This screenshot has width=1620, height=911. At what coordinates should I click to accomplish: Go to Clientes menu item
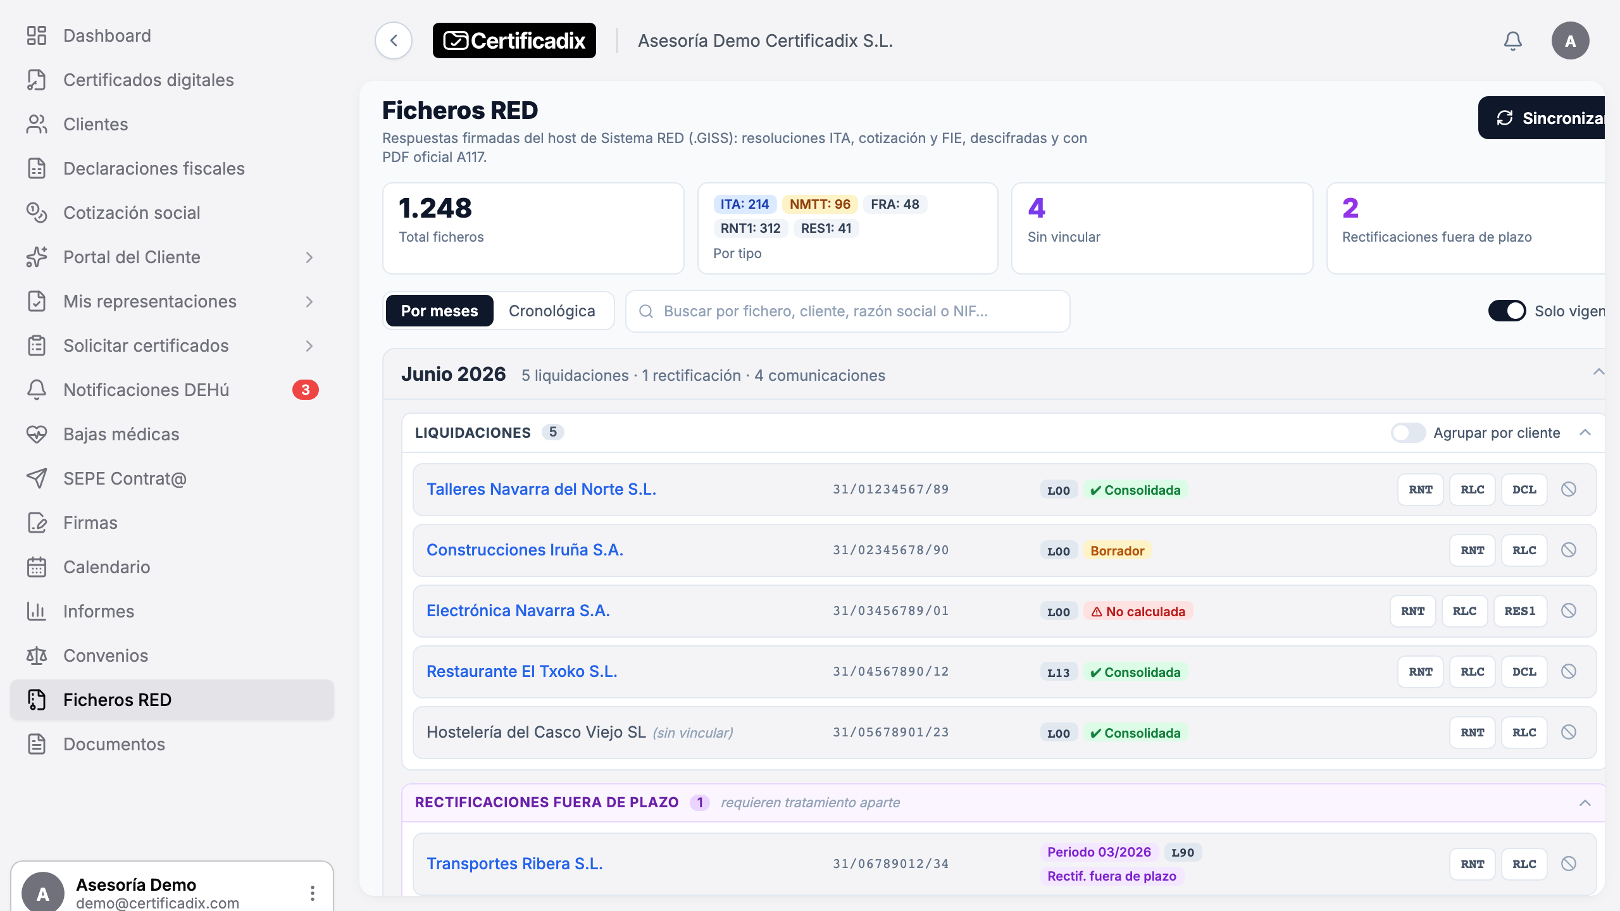172,124
